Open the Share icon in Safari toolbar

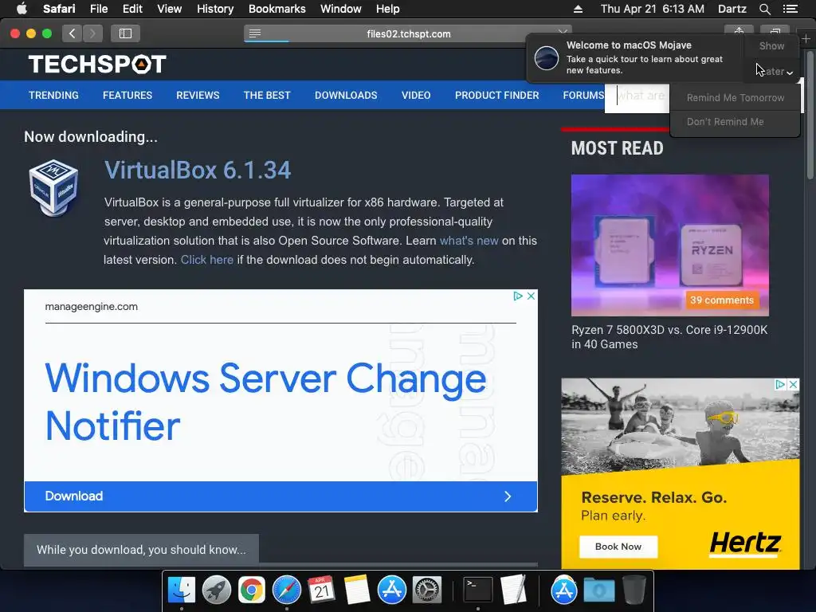coord(739,31)
